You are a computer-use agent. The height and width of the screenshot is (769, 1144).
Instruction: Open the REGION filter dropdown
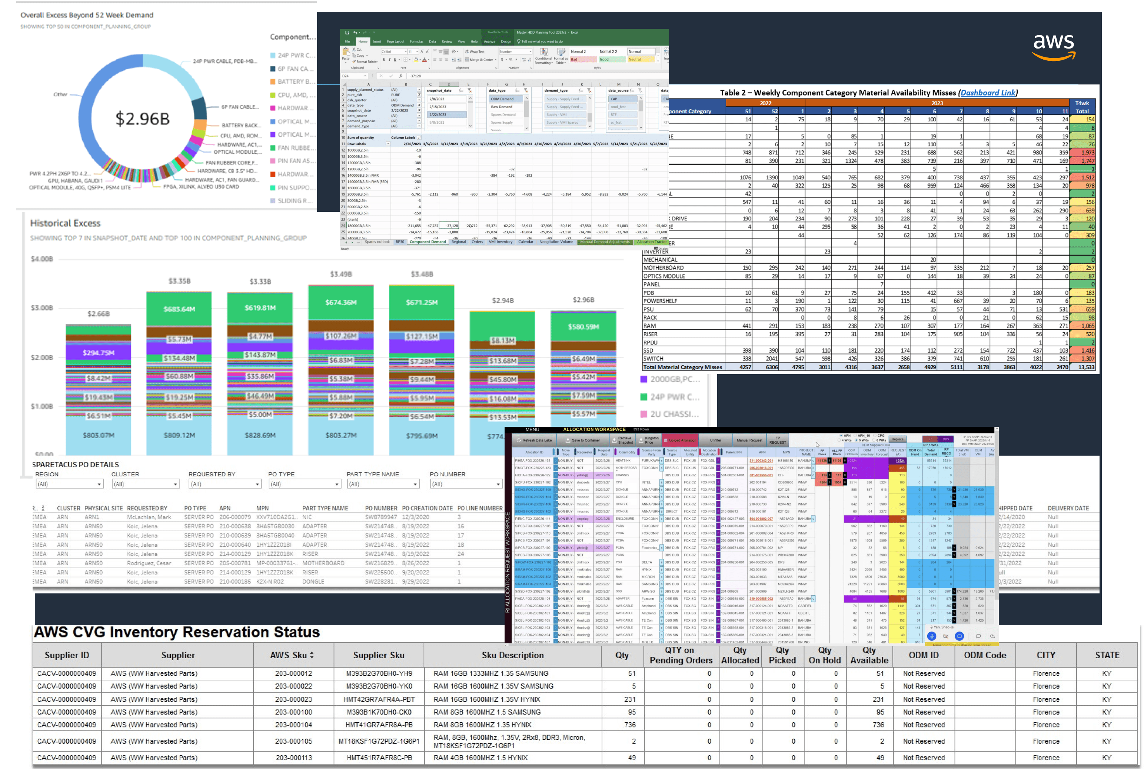point(70,484)
